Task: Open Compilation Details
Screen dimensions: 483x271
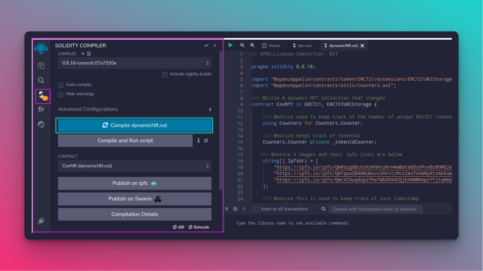Action: point(135,214)
